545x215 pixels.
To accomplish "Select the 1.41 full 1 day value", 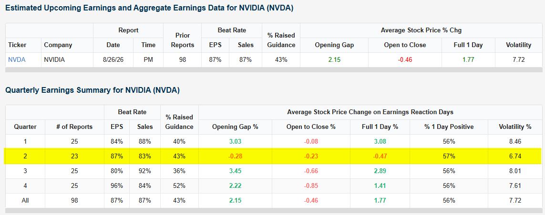I will (x=380, y=186).
